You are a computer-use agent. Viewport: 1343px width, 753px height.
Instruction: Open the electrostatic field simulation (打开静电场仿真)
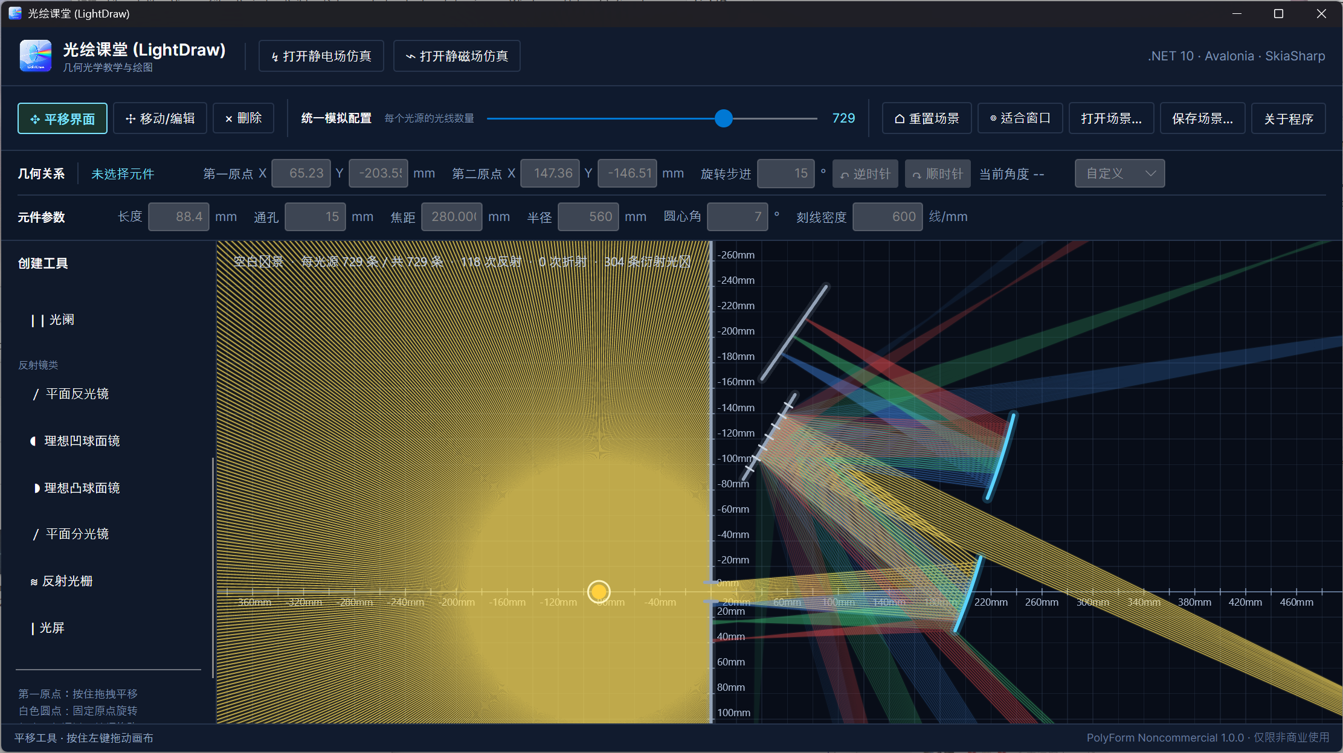coord(321,56)
